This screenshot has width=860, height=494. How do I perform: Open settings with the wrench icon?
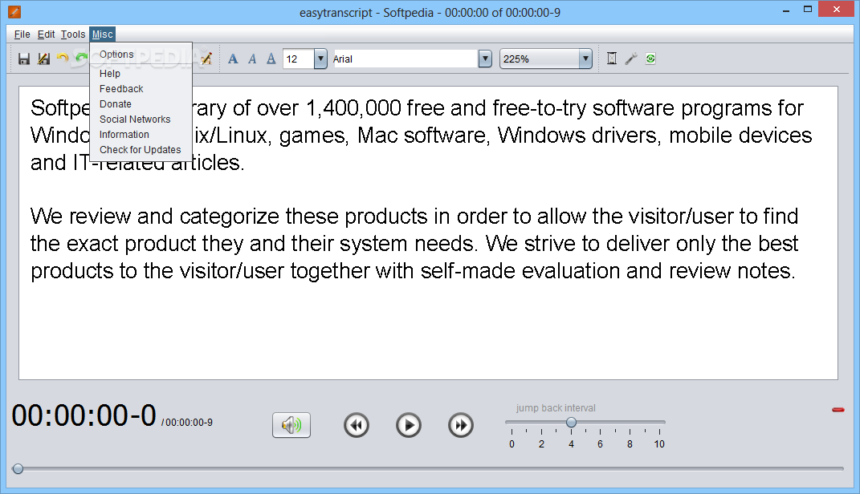point(630,59)
